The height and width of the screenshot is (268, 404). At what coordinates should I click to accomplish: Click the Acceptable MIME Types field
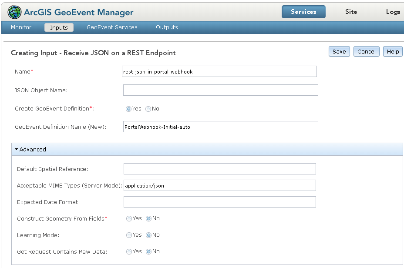point(220,185)
